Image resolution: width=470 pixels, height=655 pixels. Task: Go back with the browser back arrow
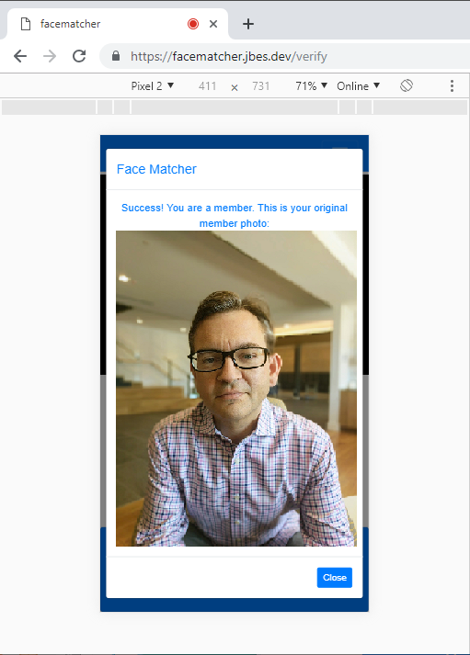click(20, 56)
